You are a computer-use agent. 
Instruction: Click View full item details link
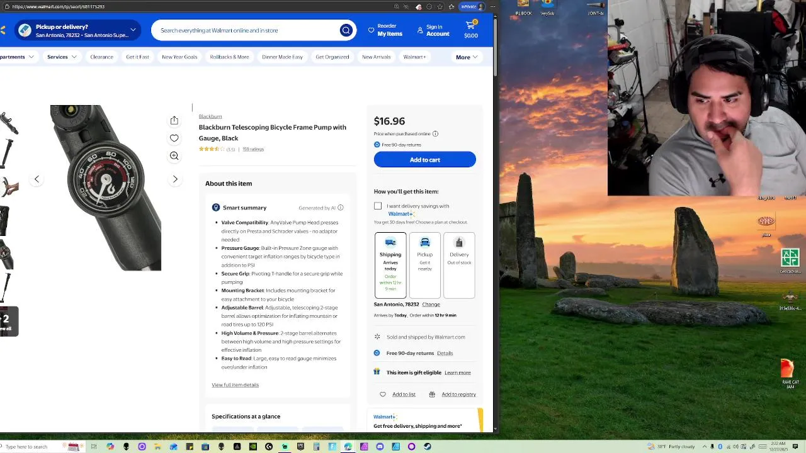(235, 385)
